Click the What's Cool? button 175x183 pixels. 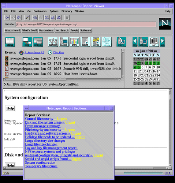tap(30, 30)
